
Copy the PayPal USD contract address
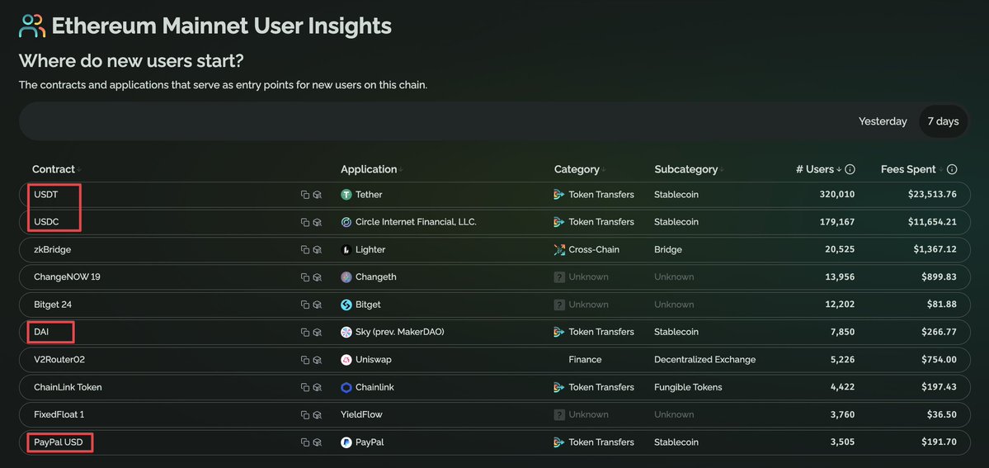coord(305,442)
